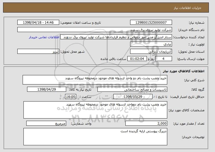
Task: Select the goods group field تاسیسات و مصالح ساختمانی
Action: (132, 90)
